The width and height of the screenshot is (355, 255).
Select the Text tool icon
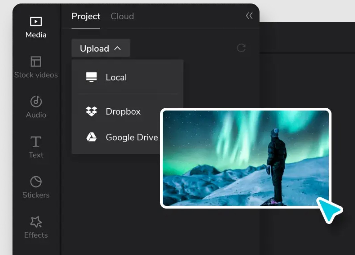coord(36,142)
